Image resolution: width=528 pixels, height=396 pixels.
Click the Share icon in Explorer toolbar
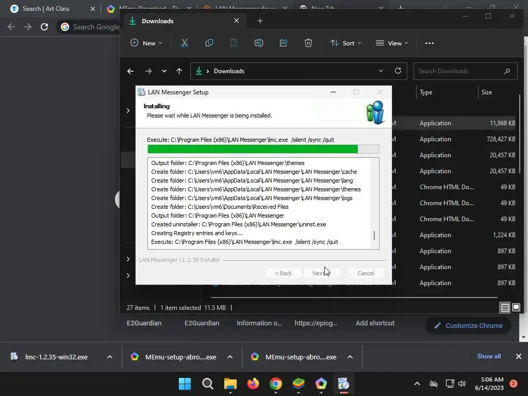click(284, 43)
